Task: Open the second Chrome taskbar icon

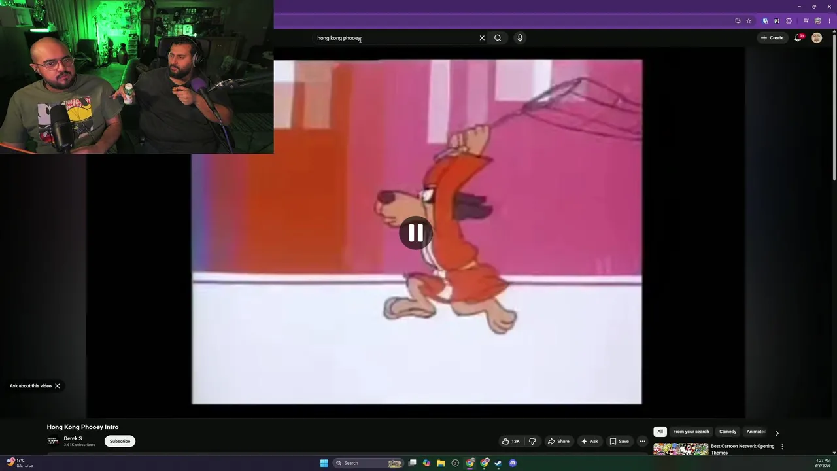Action: (x=485, y=463)
